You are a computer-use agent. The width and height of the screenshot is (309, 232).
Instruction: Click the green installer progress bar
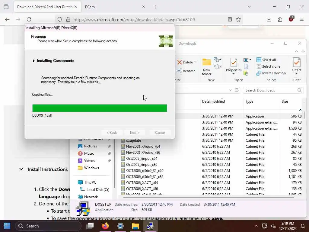pos(100,108)
